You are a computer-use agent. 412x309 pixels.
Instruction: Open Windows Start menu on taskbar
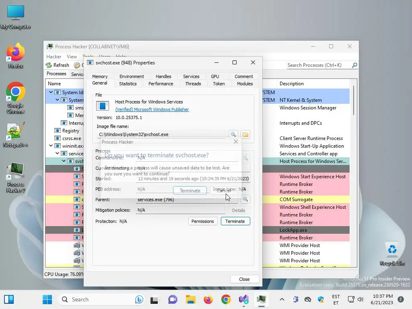[x=47, y=299]
